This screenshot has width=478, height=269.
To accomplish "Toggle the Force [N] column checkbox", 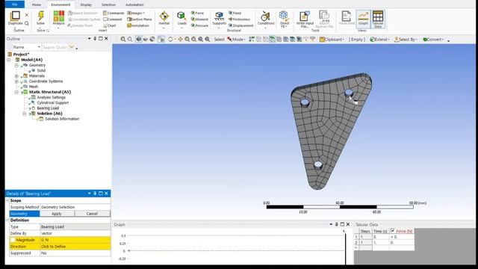I will (393, 231).
